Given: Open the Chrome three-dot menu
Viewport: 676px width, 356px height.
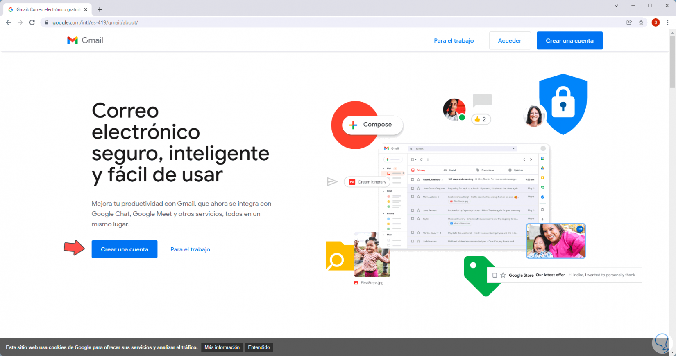Looking at the screenshot, I should 668,22.
